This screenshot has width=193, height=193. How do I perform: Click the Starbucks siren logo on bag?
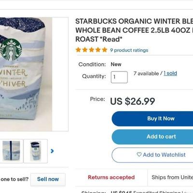coord(11,50)
